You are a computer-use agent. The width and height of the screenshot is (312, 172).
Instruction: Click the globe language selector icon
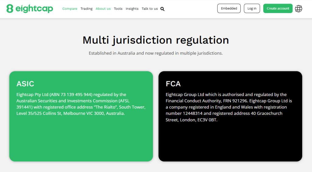point(299,9)
